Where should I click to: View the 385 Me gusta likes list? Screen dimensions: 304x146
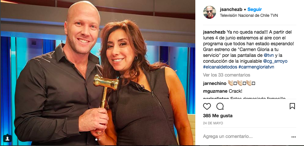pos(218,116)
